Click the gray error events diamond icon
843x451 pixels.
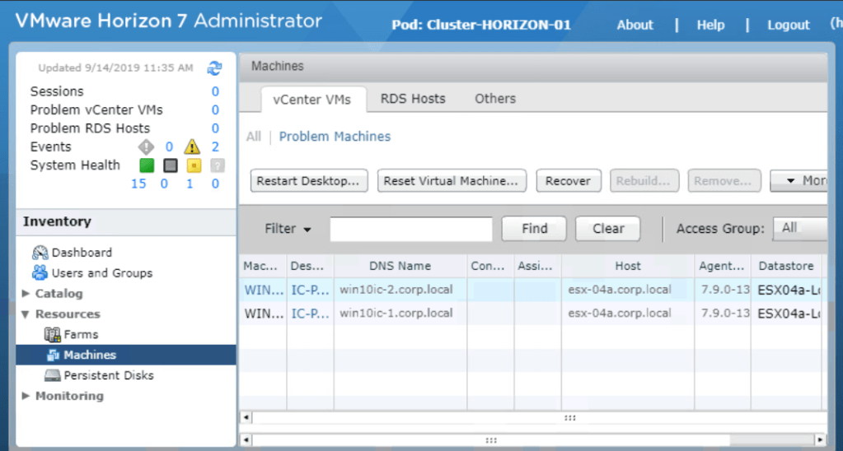(x=146, y=147)
